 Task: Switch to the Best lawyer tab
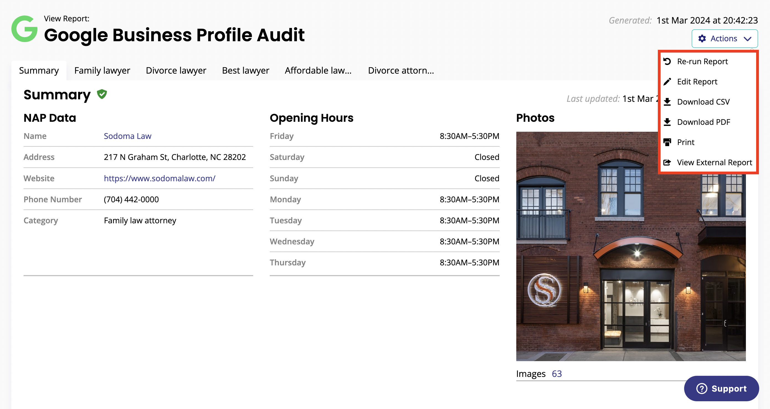(x=245, y=71)
